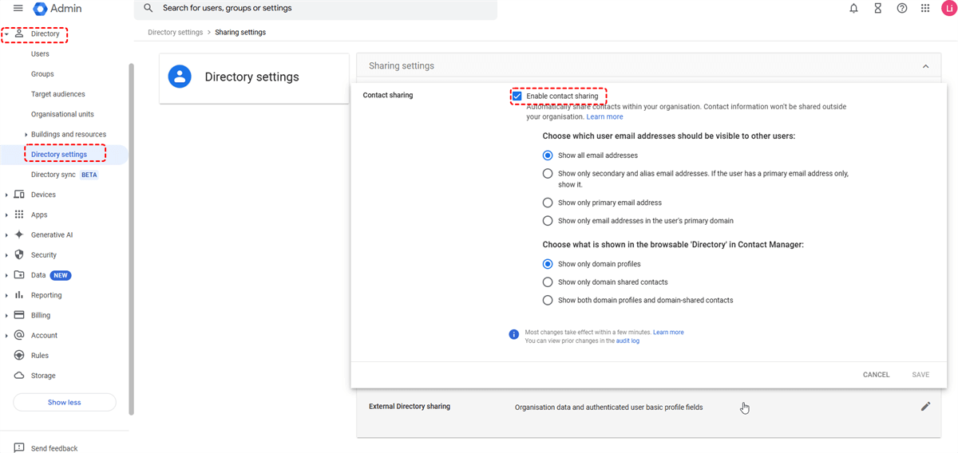The height and width of the screenshot is (453, 958).
Task: Open the hamburger main menu
Action: (x=18, y=9)
